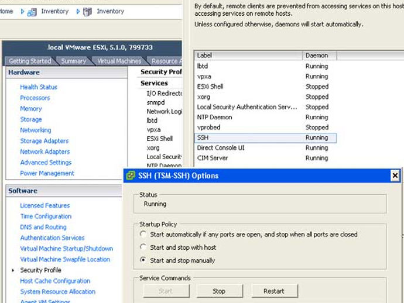
Task: Open Processors hardware link
Action: tap(35, 98)
